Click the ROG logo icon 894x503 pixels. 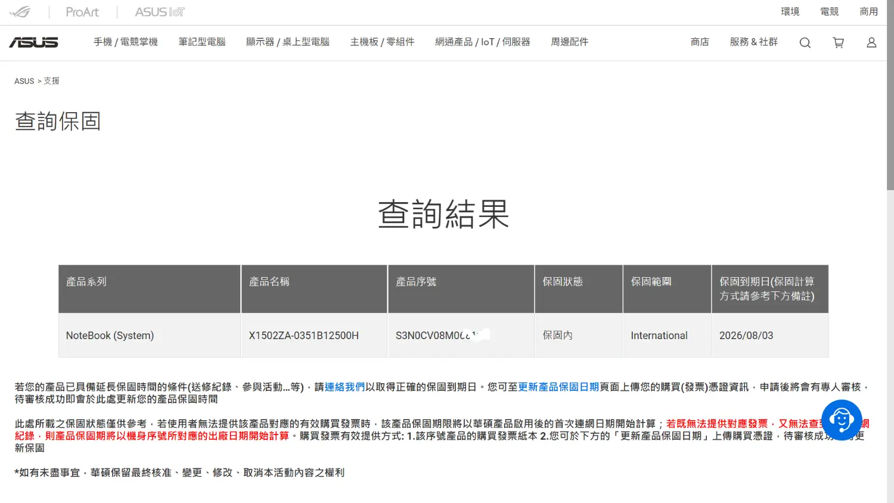(x=20, y=12)
